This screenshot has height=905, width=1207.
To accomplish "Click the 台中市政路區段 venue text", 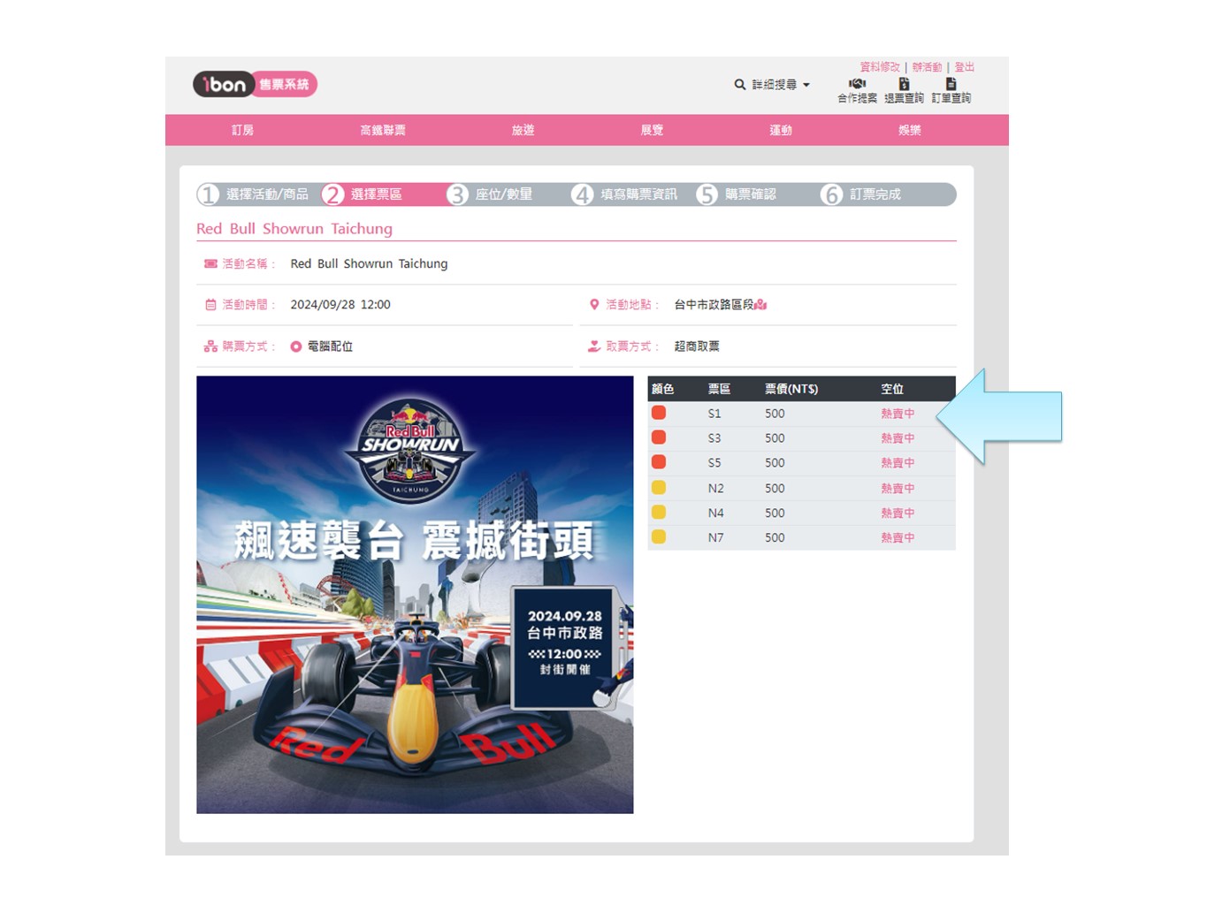I will coord(714,305).
